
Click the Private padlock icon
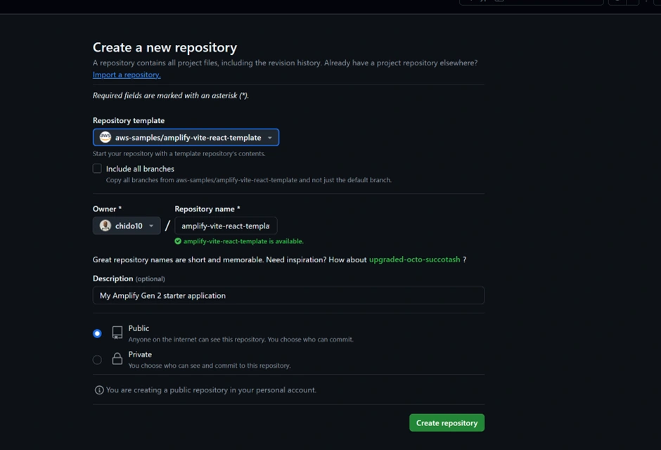117,359
